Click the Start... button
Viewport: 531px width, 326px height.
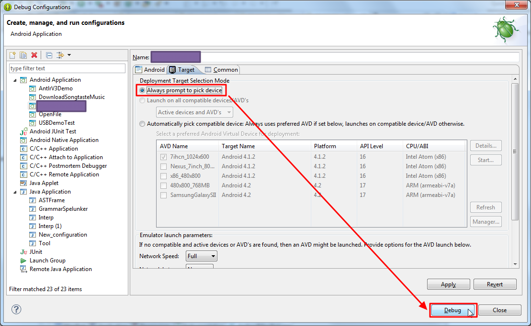[486, 160]
